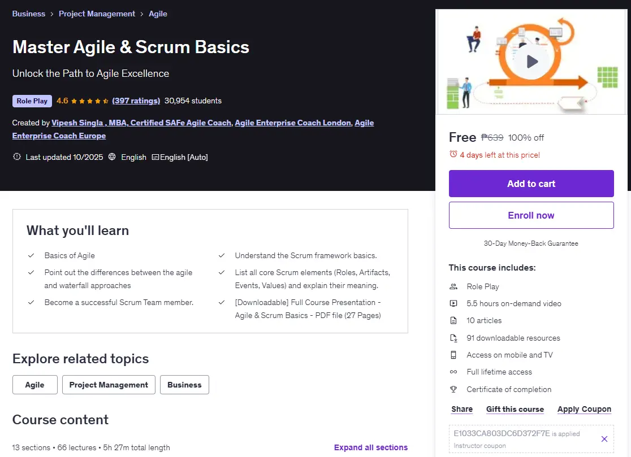This screenshot has height=457, width=631.
Task: Click the 'Last updated 10/2025' text
Action: coord(64,157)
